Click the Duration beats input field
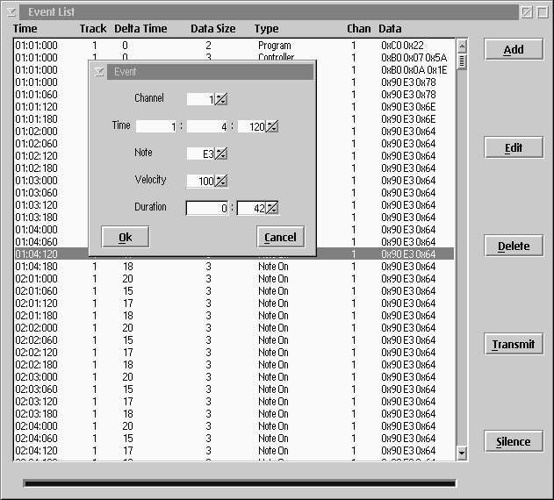This screenshot has height=500, width=554. [x=207, y=209]
